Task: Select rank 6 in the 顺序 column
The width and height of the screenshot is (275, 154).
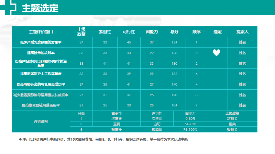Action: tap(196, 74)
